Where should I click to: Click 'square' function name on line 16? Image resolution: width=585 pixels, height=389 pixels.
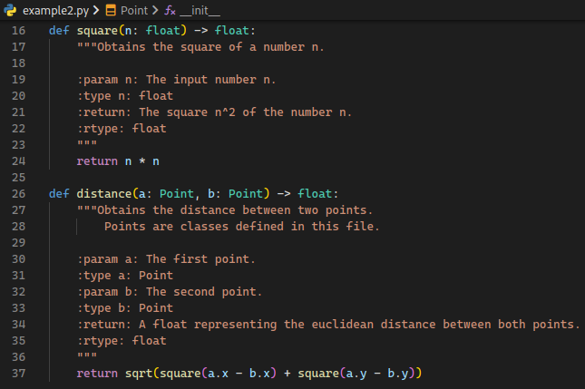97,31
